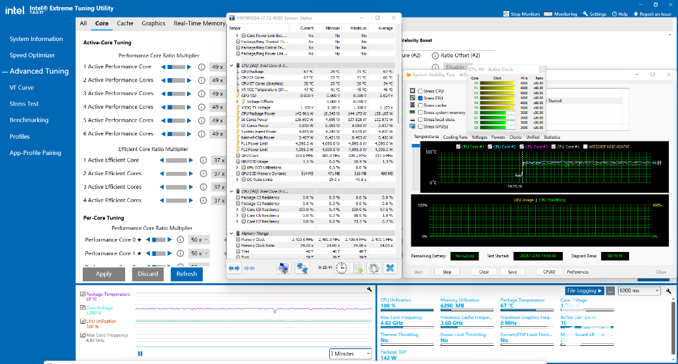Uncheck Max Core Frequency in graph legend
Image resolution: width=678 pixels, height=364 pixels.
[83, 335]
